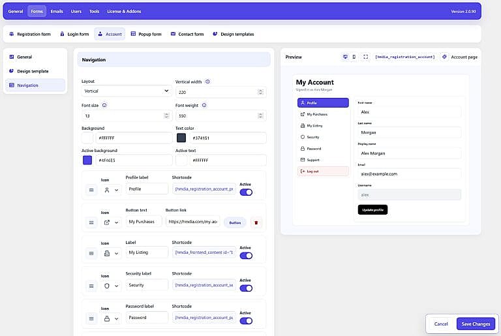Viewport: 501px width, 336px height.
Task: Click drag handle of Password row
Action: (x=91, y=318)
